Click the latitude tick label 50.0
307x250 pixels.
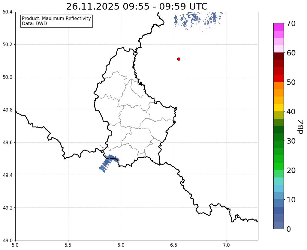8,77
